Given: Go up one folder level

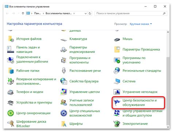Looking at the screenshot, I should point(23,13).
